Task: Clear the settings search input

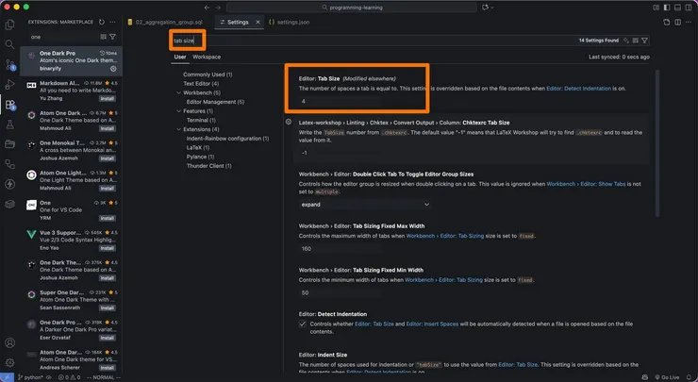Action: [x=635, y=41]
